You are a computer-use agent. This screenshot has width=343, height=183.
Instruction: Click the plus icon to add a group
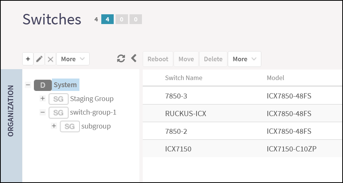[28, 59]
